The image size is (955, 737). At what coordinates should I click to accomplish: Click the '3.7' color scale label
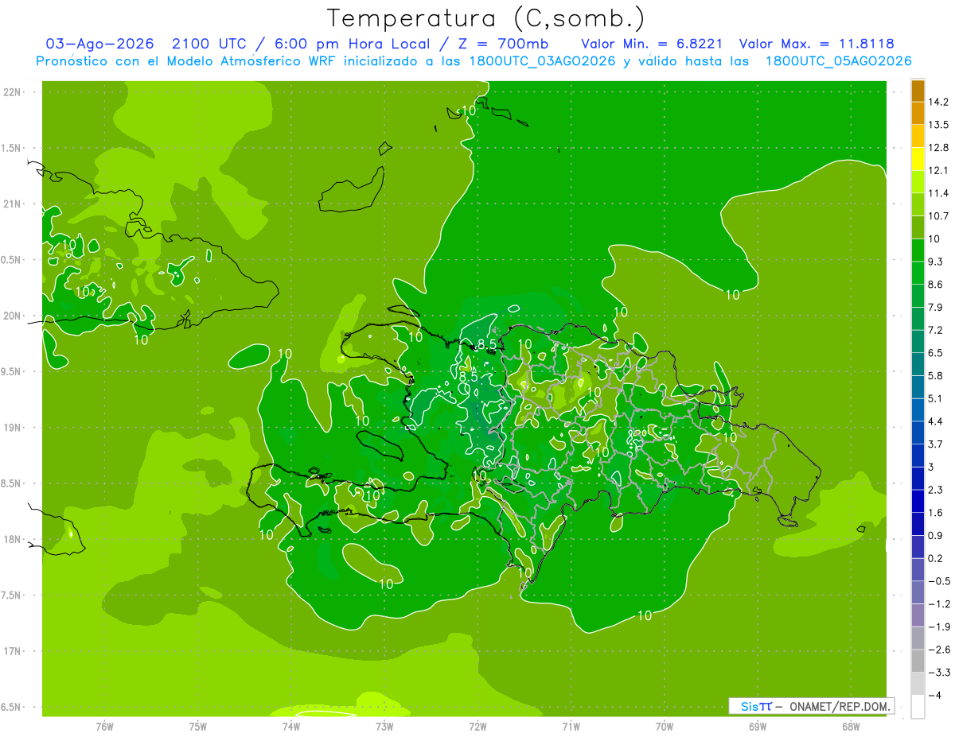coord(935,444)
